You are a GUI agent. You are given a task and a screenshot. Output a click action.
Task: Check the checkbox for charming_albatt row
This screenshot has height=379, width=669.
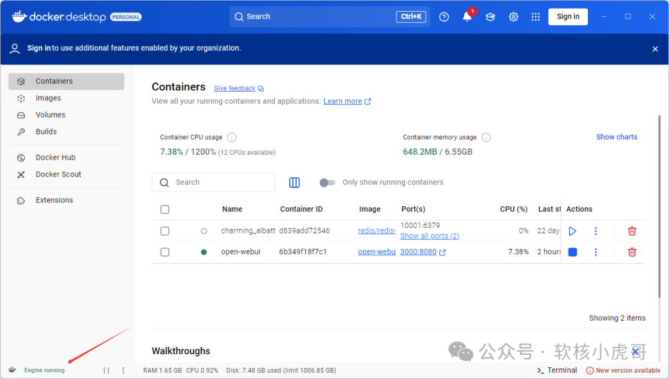pyautogui.click(x=165, y=231)
